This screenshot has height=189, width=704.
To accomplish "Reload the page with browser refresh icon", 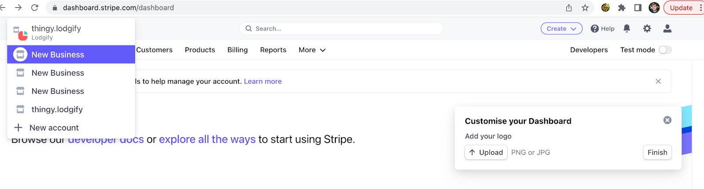I will click(35, 7).
